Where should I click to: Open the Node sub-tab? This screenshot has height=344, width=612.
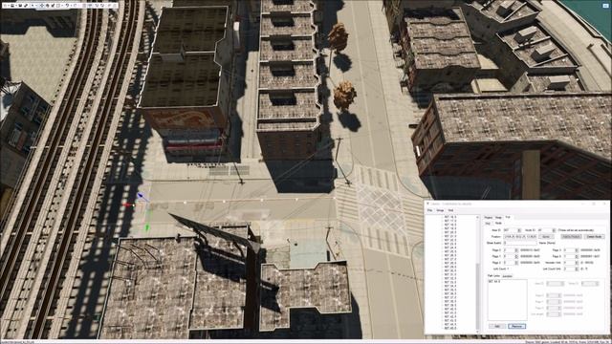(498, 223)
